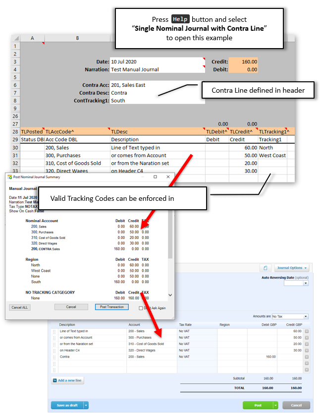Screen dimensions: 320x417
Task: Grab the drag handle of 'or comes from Account' row
Action: [x=54, y=338]
